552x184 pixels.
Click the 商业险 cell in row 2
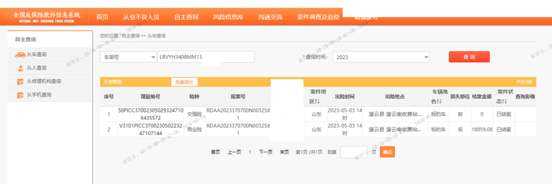pos(195,129)
